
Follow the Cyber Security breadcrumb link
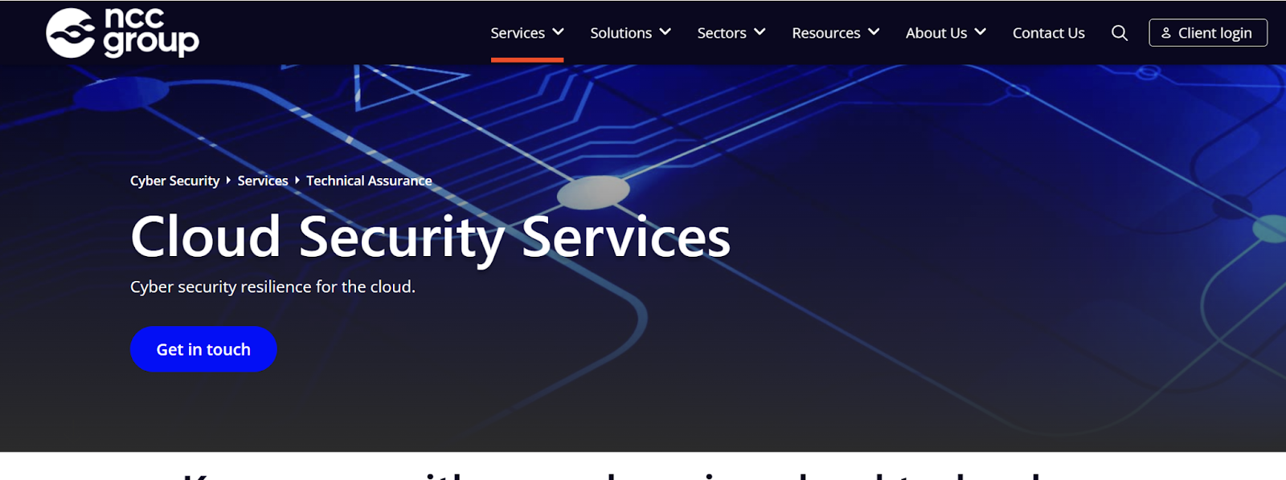[174, 181]
